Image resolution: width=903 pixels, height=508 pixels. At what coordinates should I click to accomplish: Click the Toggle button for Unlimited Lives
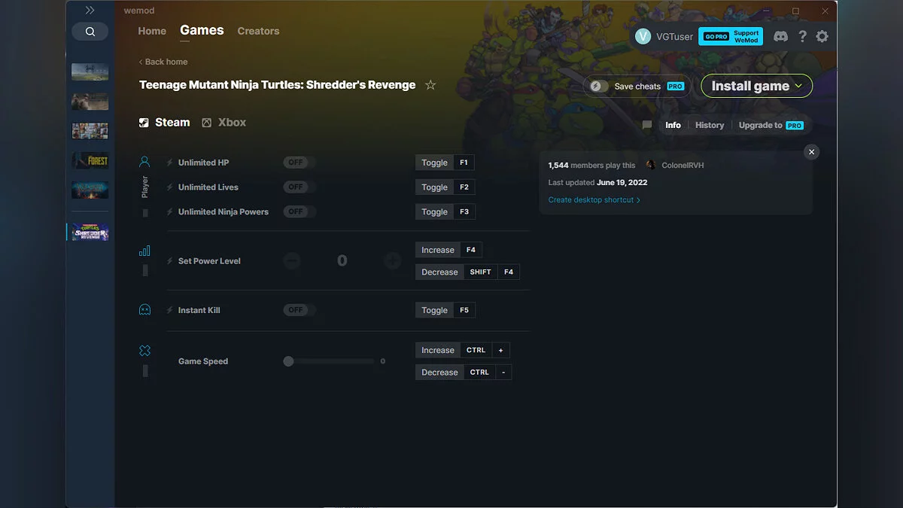point(434,187)
